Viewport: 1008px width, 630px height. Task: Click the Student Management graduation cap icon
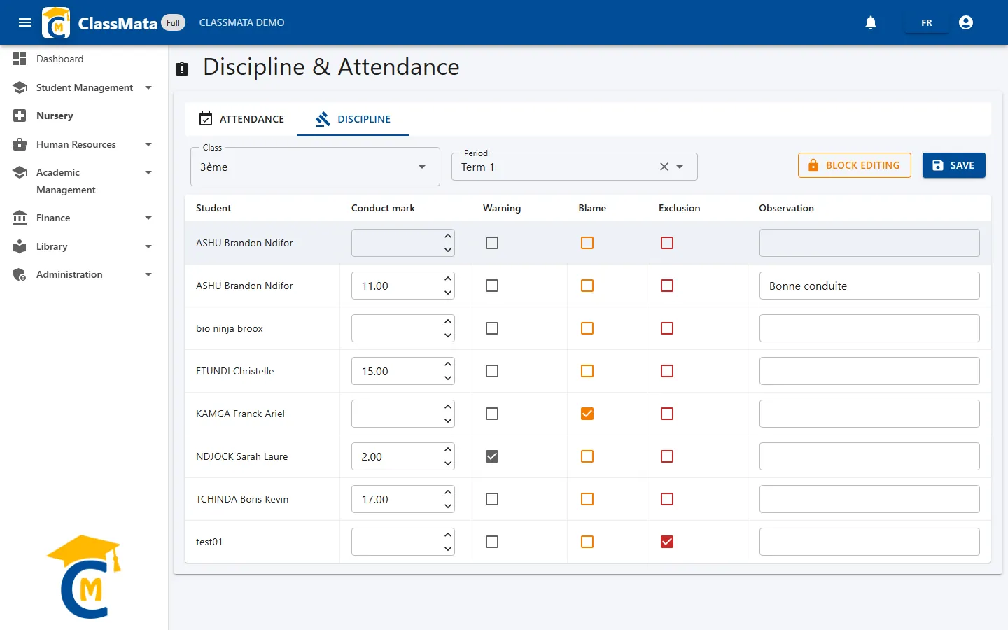coord(20,87)
